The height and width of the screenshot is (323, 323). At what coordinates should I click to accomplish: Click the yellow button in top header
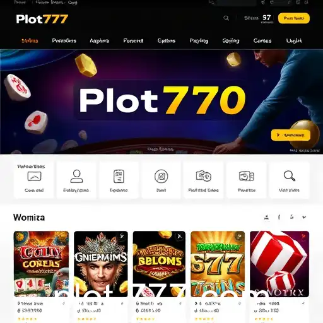(294, 18)
